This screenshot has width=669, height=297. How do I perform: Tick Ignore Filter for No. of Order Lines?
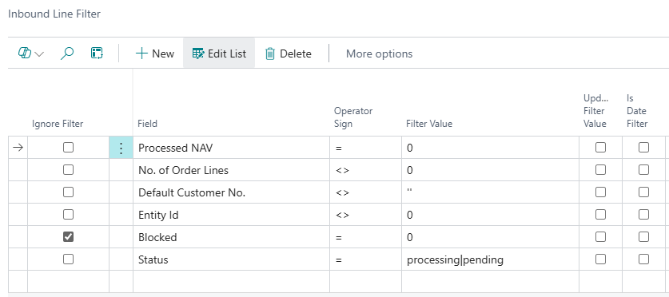click(68, 170)
